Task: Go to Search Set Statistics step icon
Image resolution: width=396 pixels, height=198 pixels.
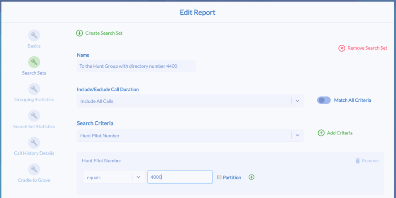Action: (34, 116)
